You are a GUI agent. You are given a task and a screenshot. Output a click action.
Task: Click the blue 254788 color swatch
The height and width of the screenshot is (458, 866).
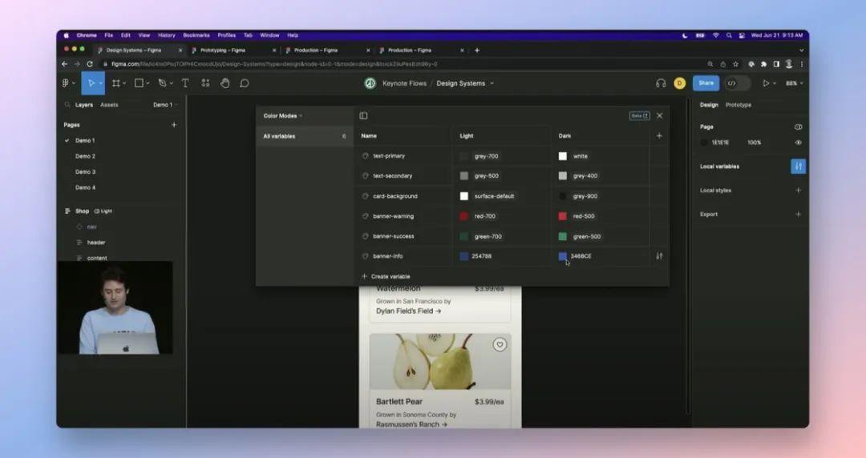(464, 256)
